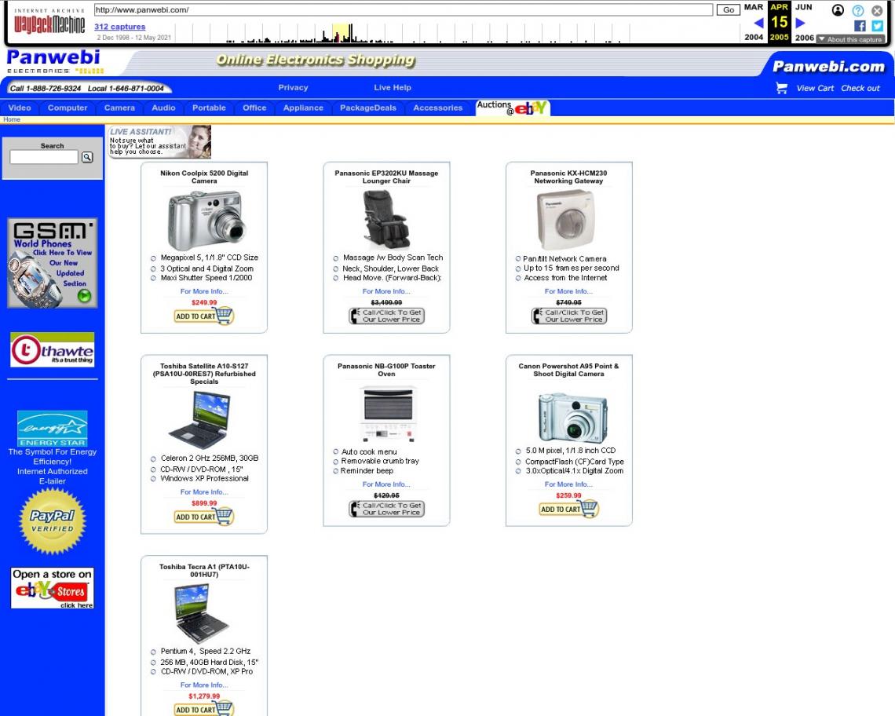Open the Auctions @ eBay tab
Screen dimensions: 895x716
pyautogui.click(x=513, y=108)
